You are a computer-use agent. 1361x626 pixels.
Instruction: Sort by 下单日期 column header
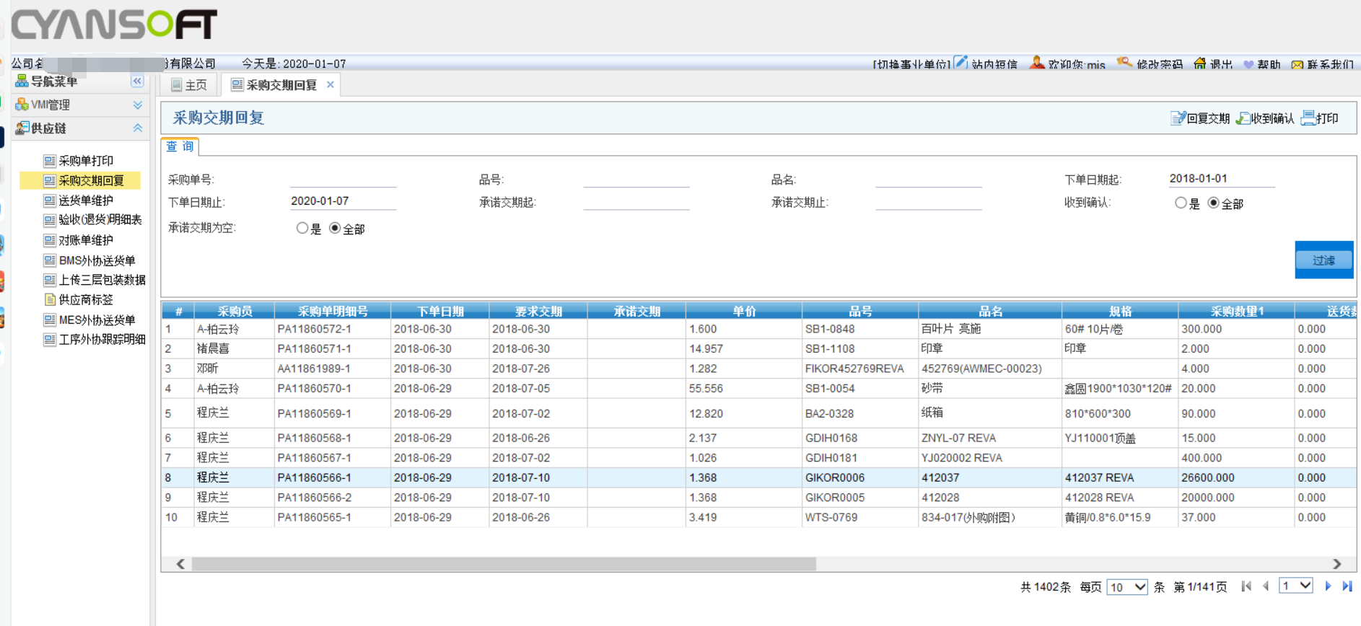[440, 311]
